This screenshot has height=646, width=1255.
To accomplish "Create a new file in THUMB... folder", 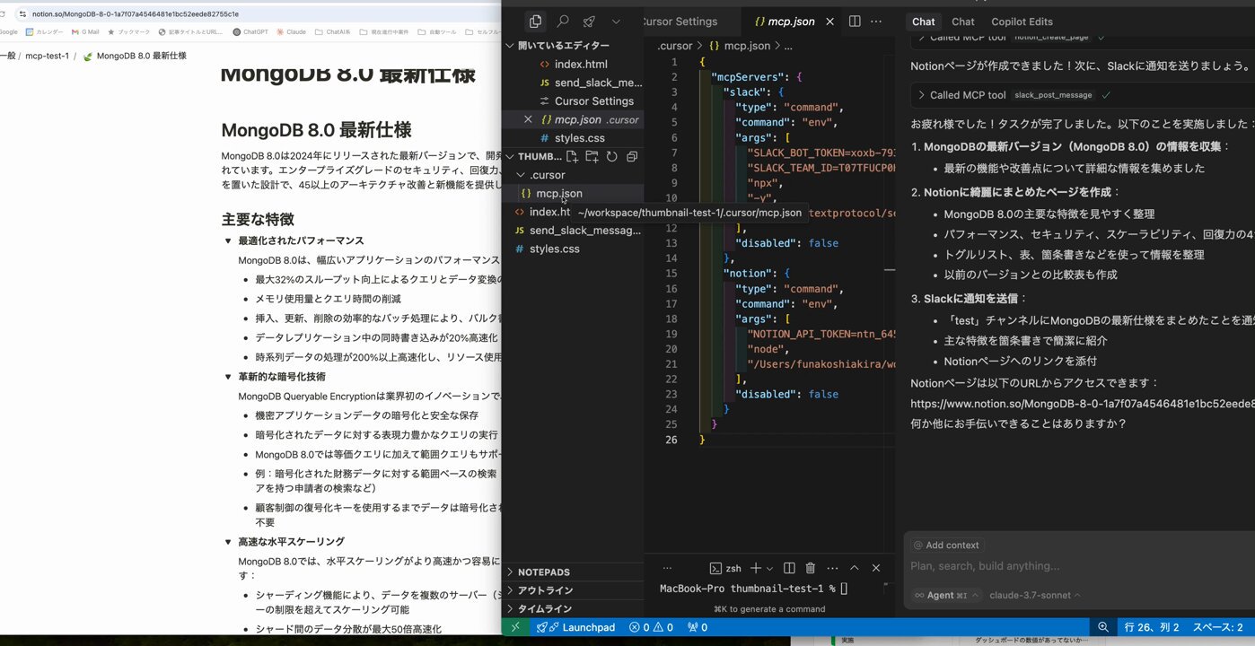I will coord(572,156).
